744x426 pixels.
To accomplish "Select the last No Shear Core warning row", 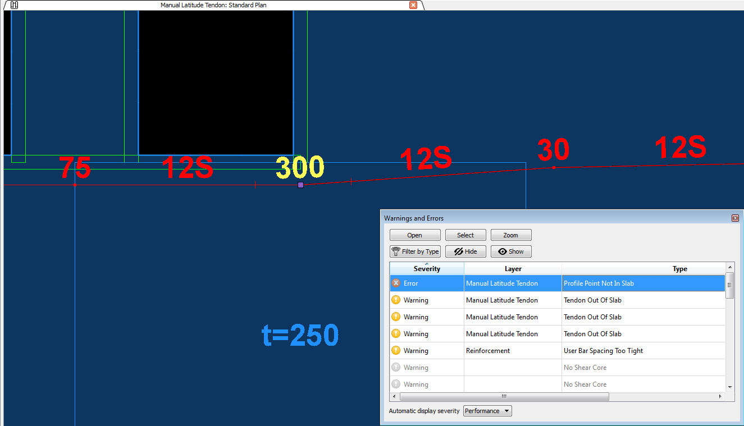I will (x=558, y=384).
